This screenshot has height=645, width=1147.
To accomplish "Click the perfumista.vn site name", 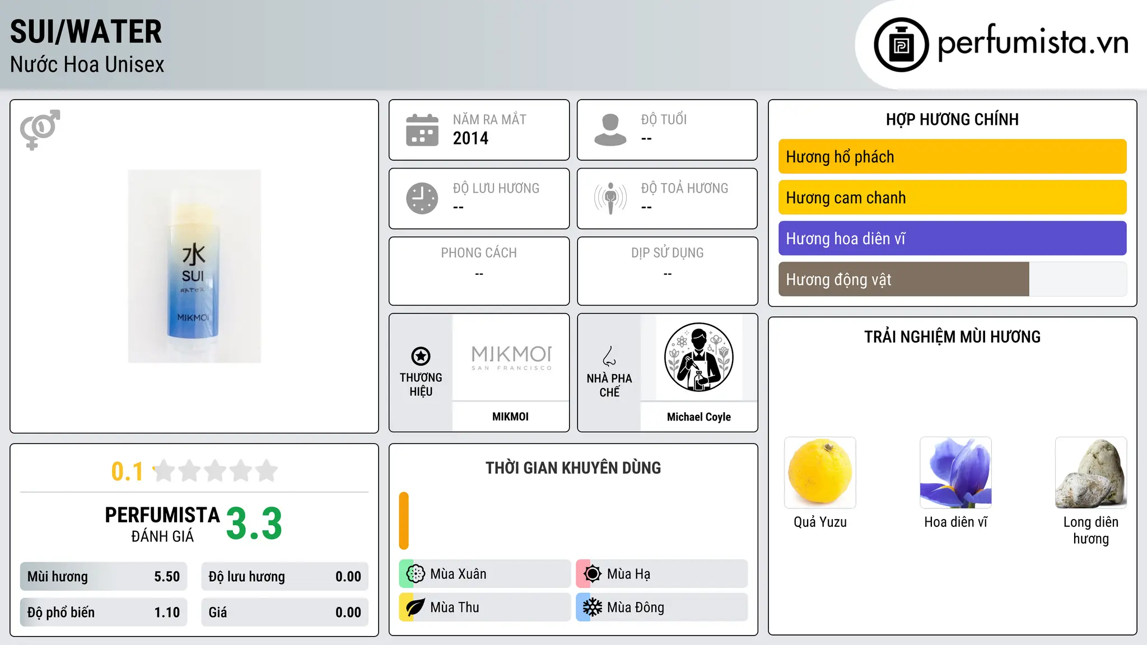I will point(1033,44).
